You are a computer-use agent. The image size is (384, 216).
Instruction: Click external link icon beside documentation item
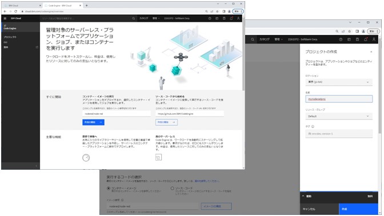(x=37, y=47)
